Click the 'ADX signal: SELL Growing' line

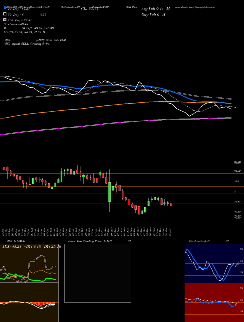(x=27, y=44)
